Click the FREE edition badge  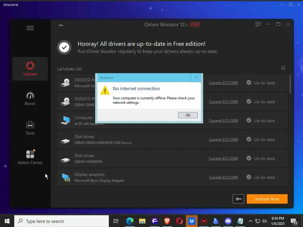[x=195, y=25]
